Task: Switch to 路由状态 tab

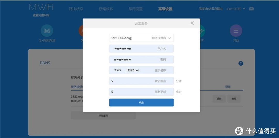Action: tap(76, 9)
